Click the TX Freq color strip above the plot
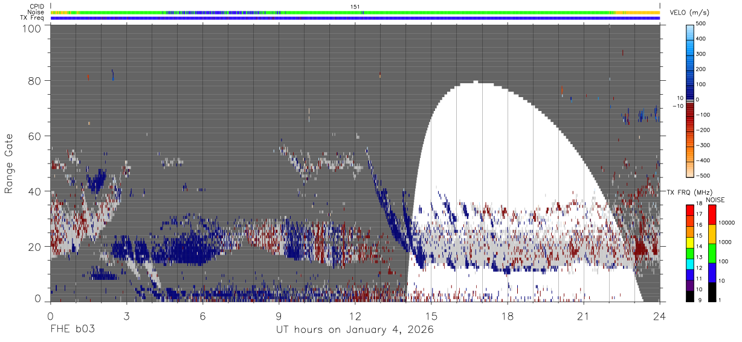Viewport: 742px width, 342px height. 355,17
